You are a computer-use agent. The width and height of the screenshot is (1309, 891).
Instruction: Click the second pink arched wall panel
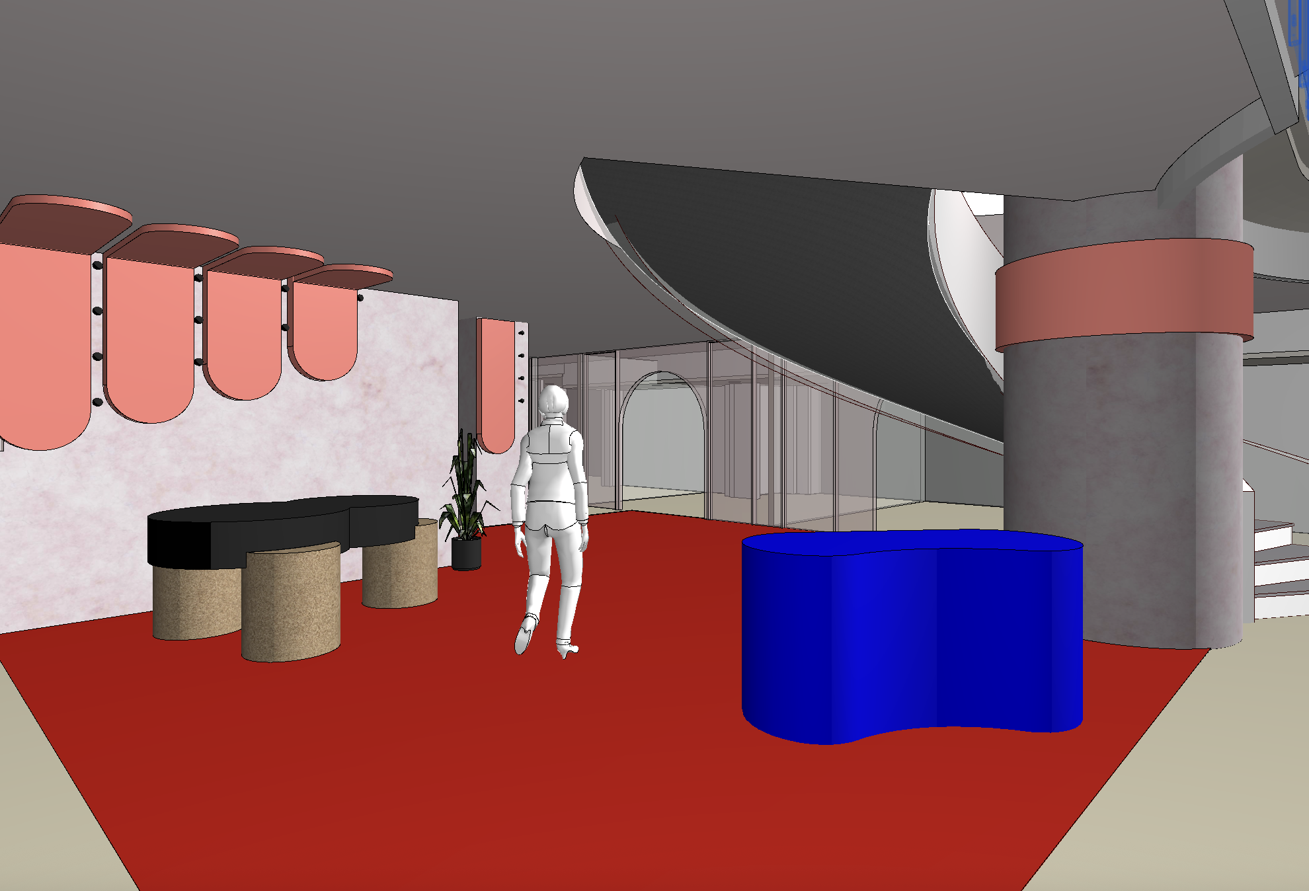pos(151,337)
